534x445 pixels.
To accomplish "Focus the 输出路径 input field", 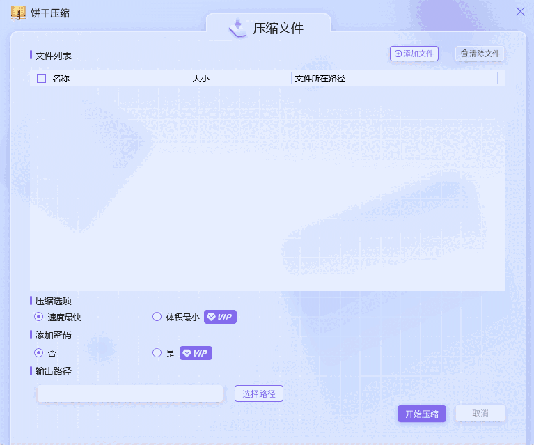I will [x=130, y=393].
